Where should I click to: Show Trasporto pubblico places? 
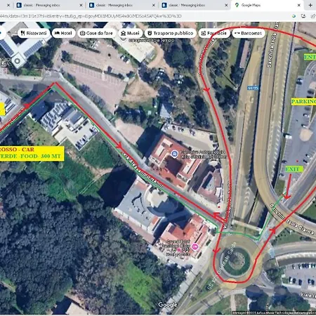(171, 33)
